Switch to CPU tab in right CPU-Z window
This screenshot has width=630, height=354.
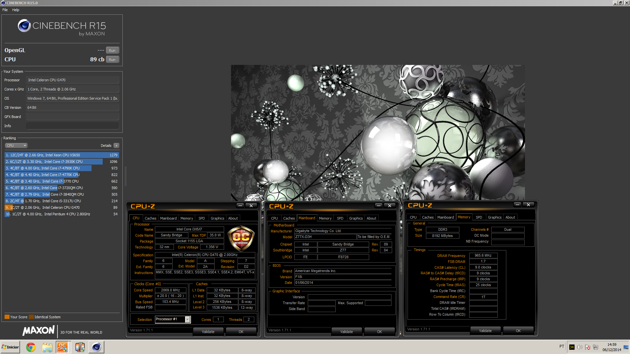click(413, 217)
